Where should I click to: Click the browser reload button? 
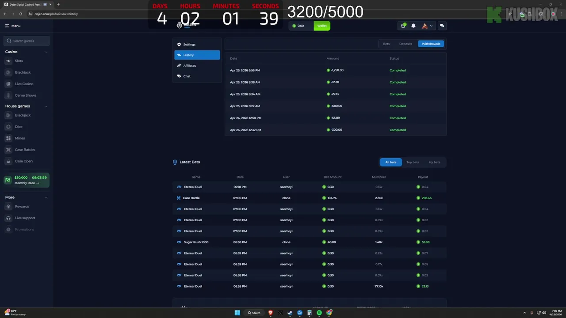point(20,14)
